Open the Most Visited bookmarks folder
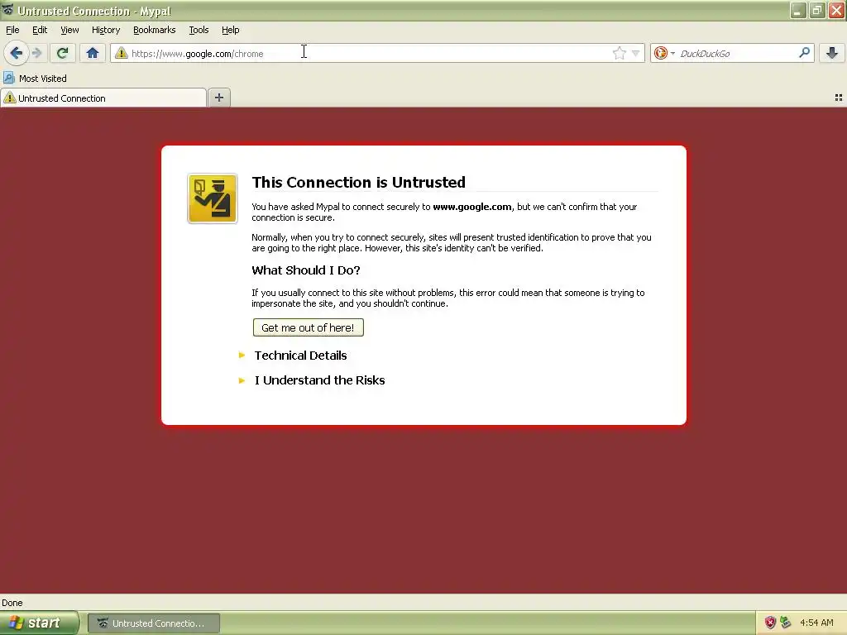847x635 pixels. click(x=35, y=79)
